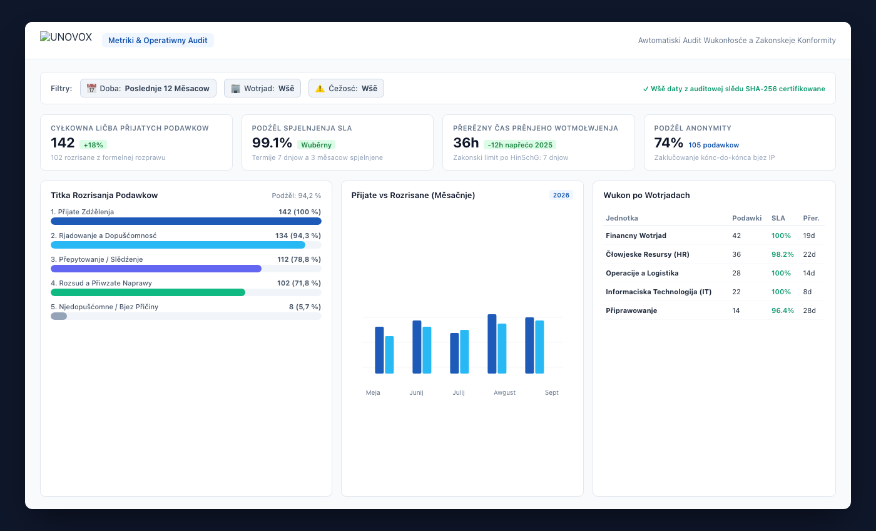Select the Financny Wotrjad table row
The height and width of the screenshot is (531, 876).
(714, 236)
